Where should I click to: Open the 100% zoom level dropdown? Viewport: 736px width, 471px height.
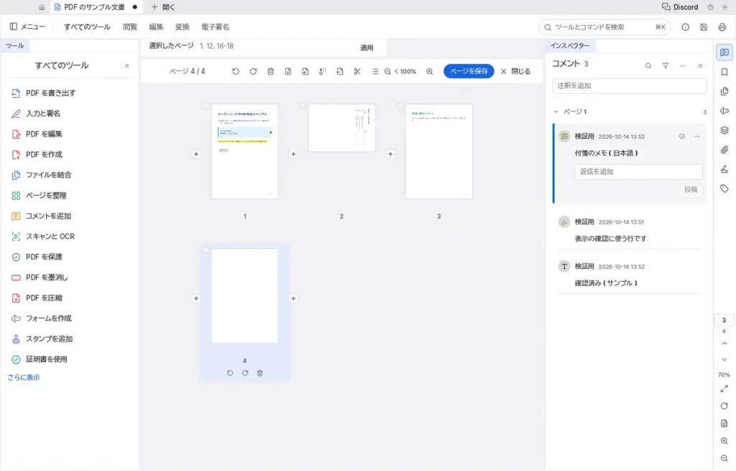pos(405,71)
